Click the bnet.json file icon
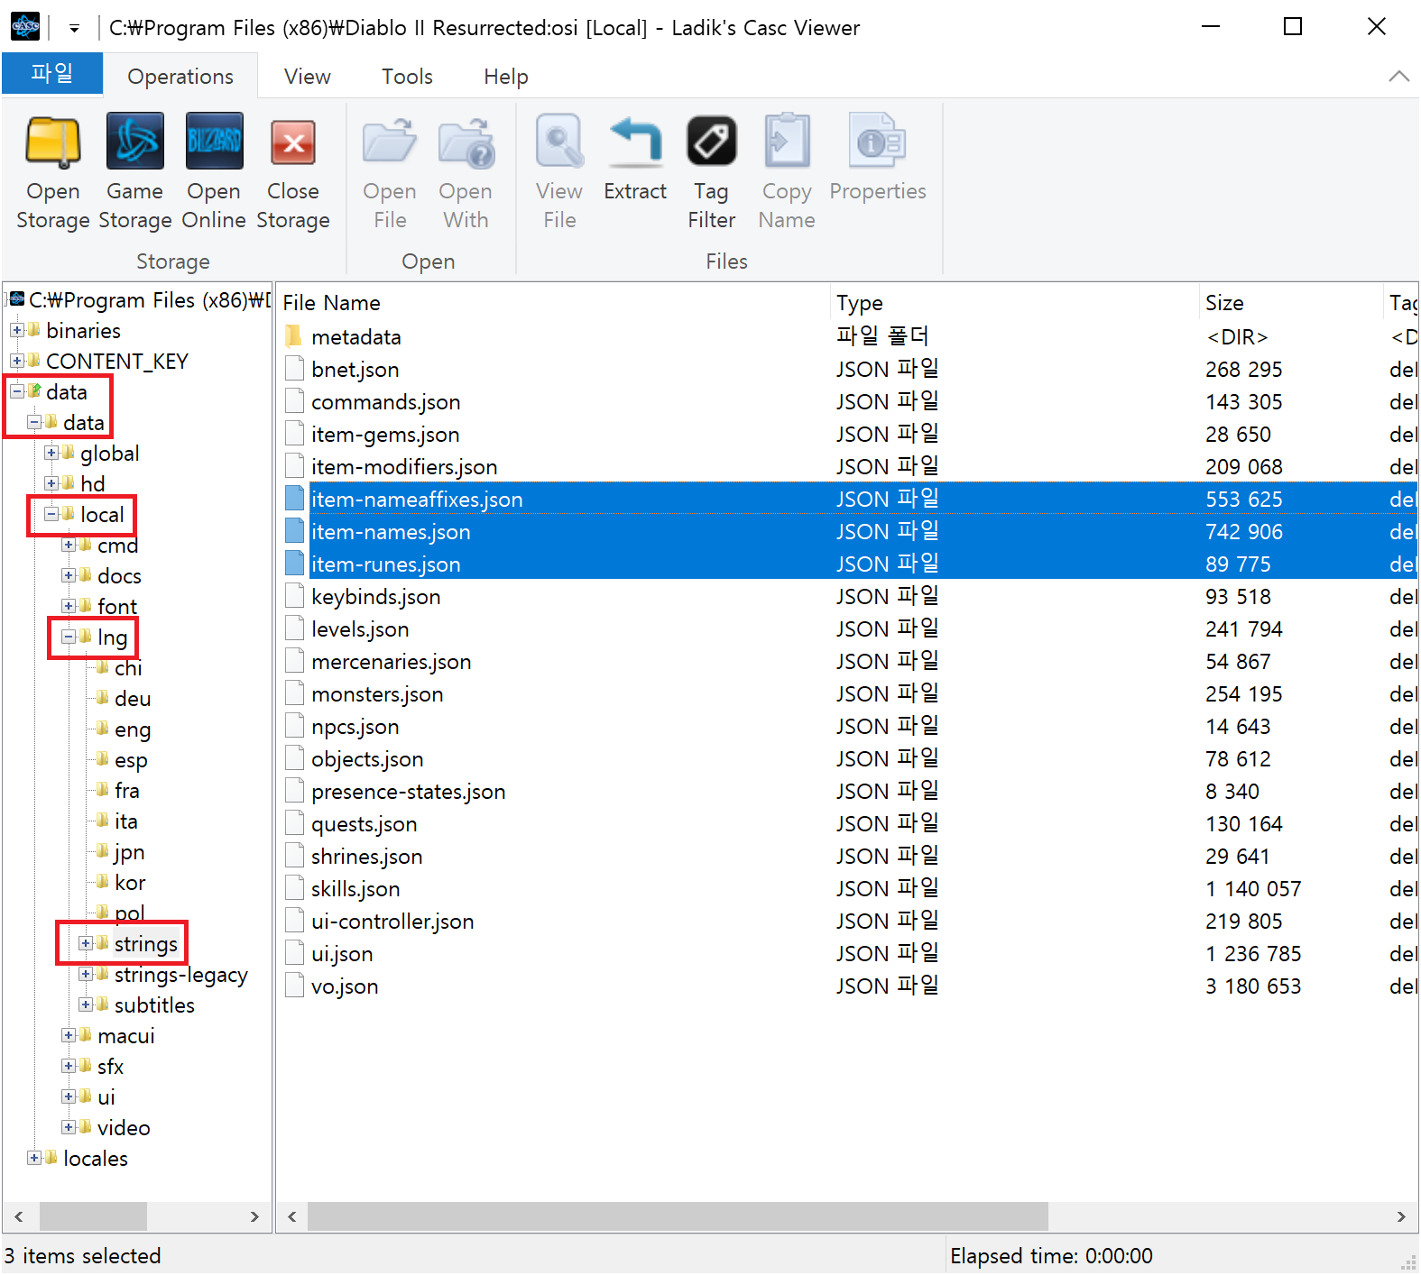This screenshot has width=1421, height=1275. pyautogui.click(x=294, y=369)
